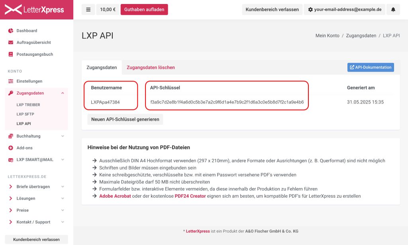Click Neuen API-Schlüssel generieren button

click(x=125, y=119)
